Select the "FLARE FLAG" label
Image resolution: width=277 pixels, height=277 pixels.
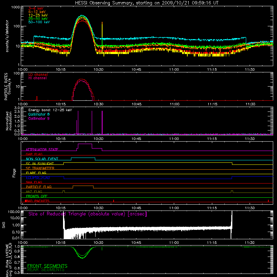[x=36, y=173]
